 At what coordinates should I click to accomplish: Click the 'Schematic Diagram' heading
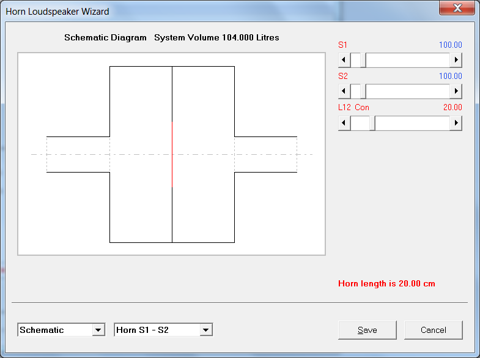tap(105, 38)
